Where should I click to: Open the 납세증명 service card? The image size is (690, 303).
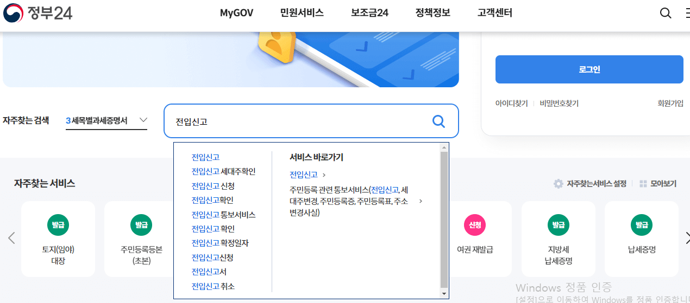click(642, 239)
